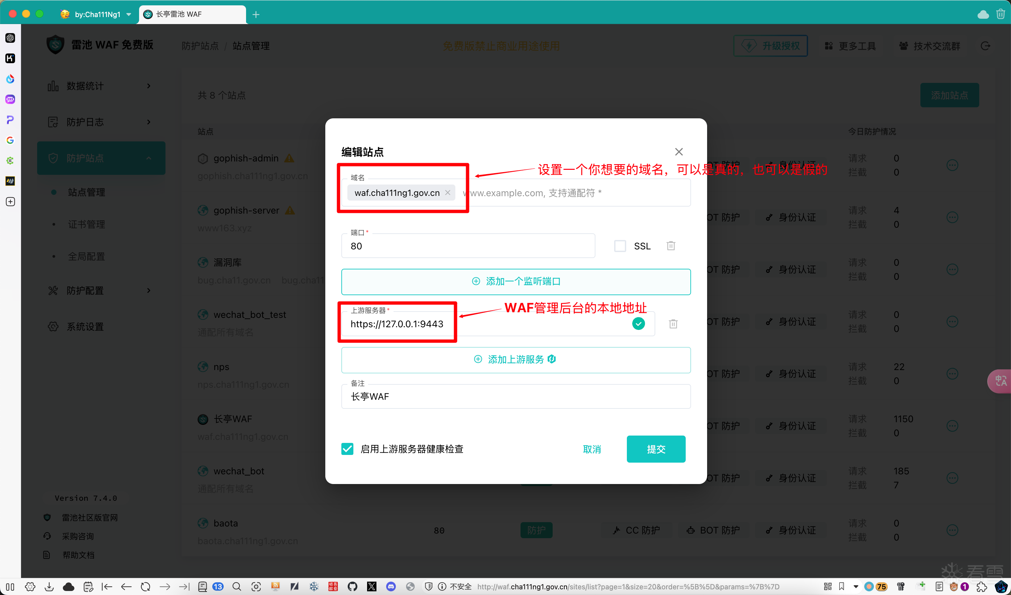1011x595 pixels.
Task: Toggle the panel icon in bottom toolbar
Action: 10,587
